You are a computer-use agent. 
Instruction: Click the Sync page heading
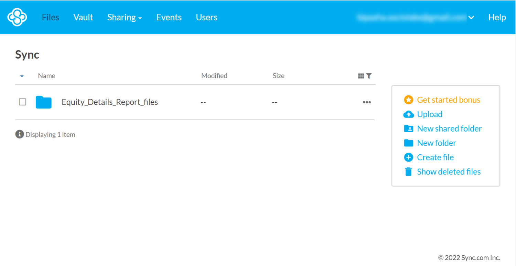pos(27,55)
